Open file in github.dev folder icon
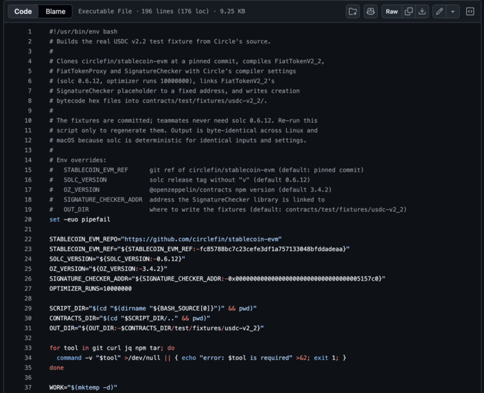Image resolution: width=484 pixels, height=393 pixels. 352,12
